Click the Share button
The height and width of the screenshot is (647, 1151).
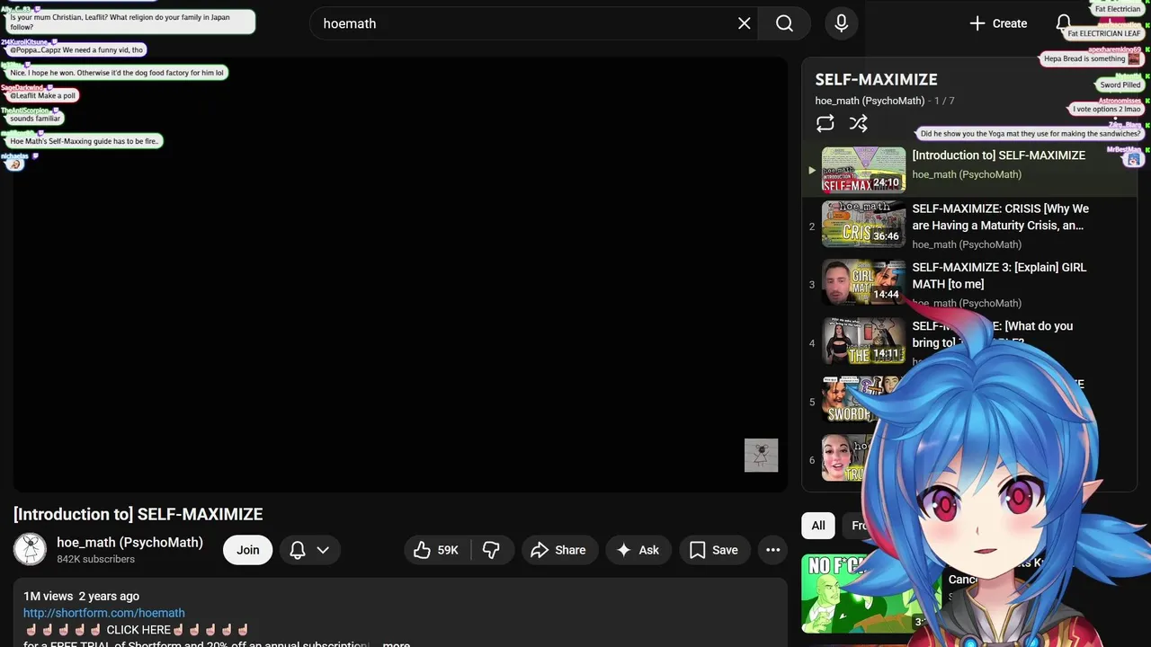pos(558,550)
